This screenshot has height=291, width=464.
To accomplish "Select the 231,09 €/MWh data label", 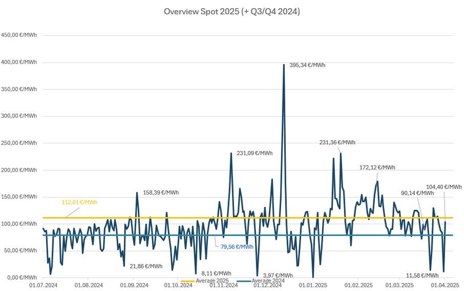I will click(x=255, y=153).
